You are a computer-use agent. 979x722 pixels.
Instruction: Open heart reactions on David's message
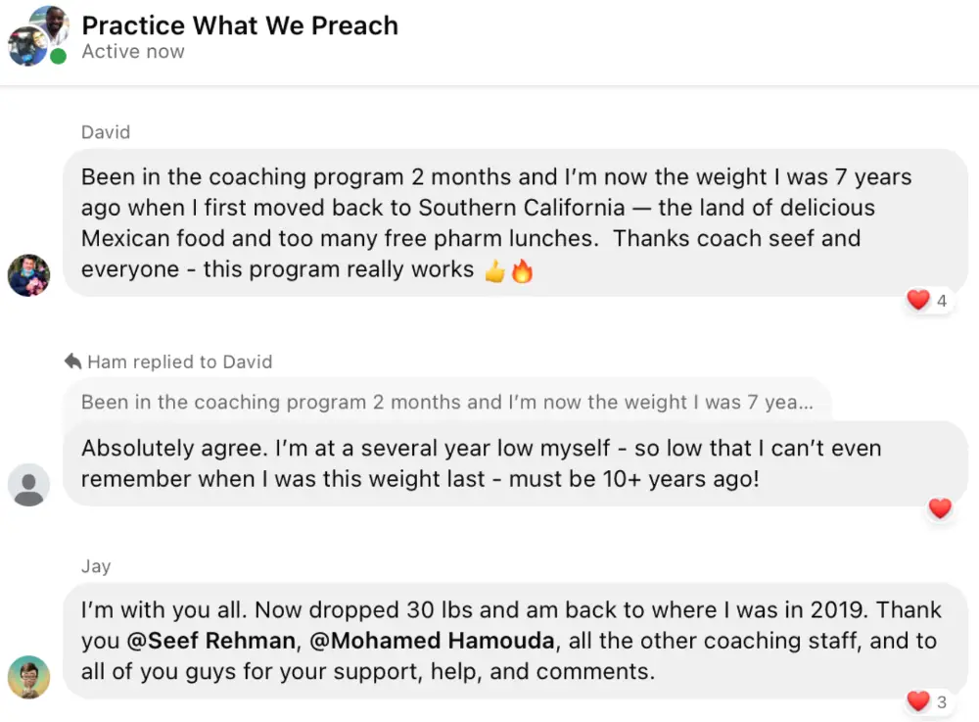pos(928,301)
